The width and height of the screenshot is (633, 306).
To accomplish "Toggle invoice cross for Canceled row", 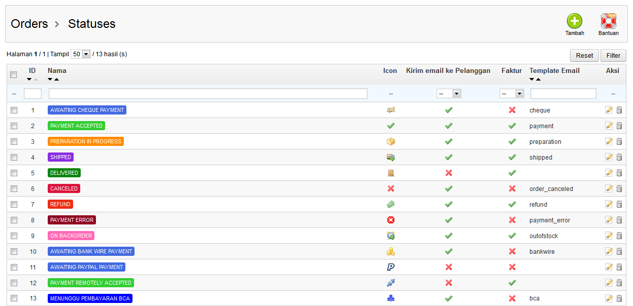I will (x=512, y=188).
